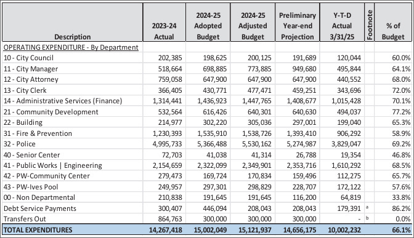Click Administrative Services Y-T-D value 1,015,428
This screenshot has width=414, height=238.
(346, 101)
